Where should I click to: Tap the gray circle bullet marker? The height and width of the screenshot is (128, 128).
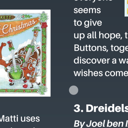pos(73,90)
